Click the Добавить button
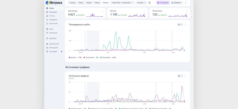238x109 pixels. [x=176, y=3]
